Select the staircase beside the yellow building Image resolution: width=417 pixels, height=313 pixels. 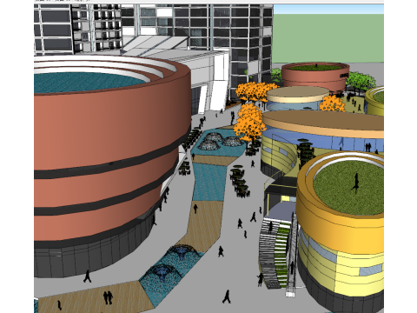click(x=275, y=254)
